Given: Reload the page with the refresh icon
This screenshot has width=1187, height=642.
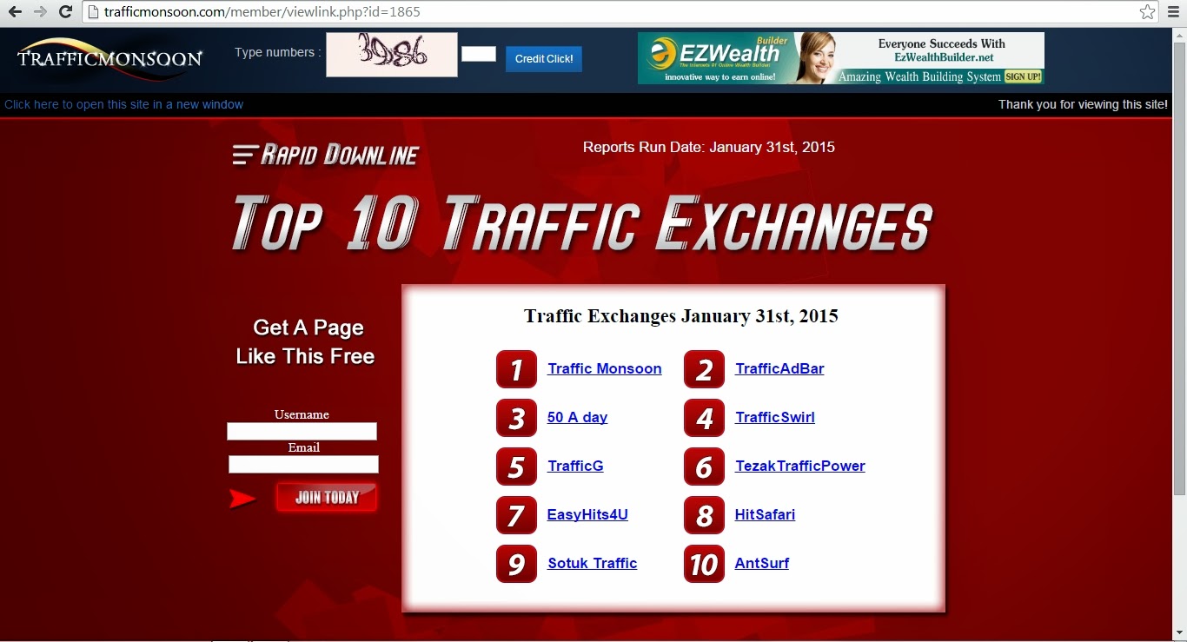Looking at the screenshot, I should [65, 12].
